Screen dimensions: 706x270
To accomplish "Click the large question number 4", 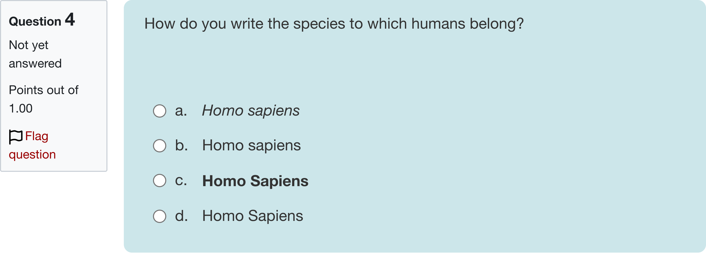I will (70, 20).
